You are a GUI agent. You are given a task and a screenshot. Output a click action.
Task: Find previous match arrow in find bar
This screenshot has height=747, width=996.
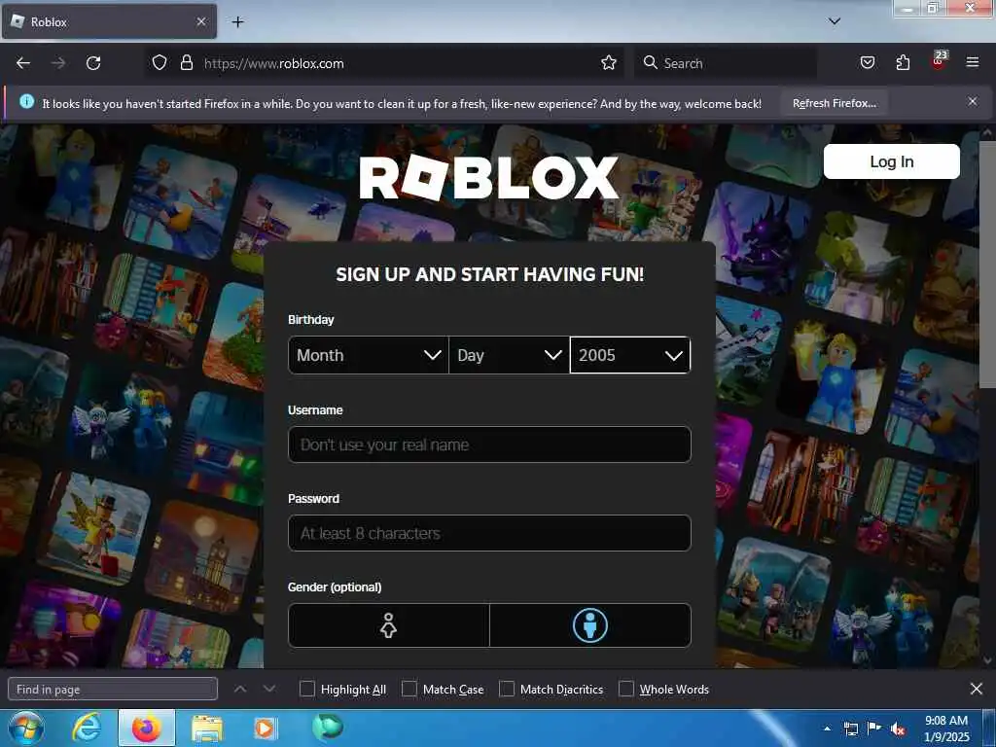(x=240, y=689)
